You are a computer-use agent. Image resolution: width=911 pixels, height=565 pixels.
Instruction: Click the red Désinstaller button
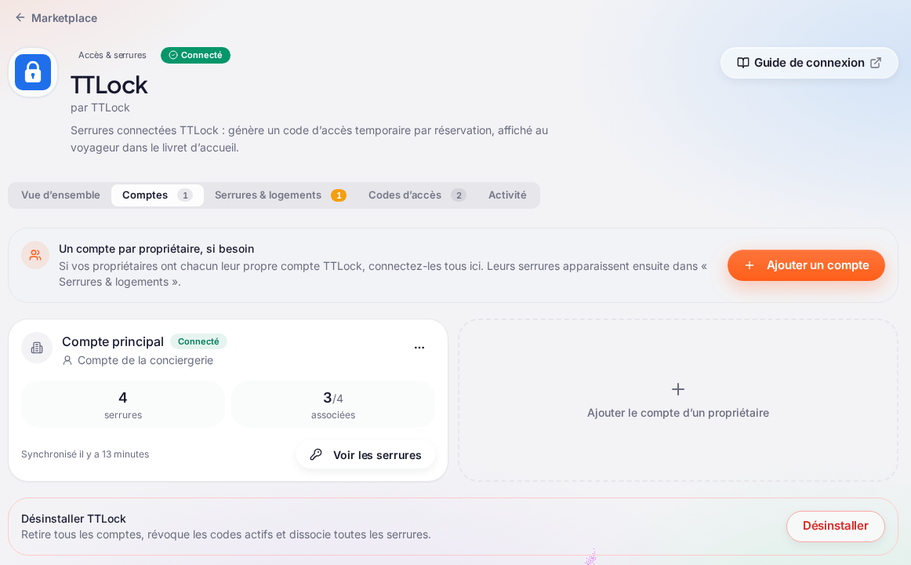tap(836, 526)
